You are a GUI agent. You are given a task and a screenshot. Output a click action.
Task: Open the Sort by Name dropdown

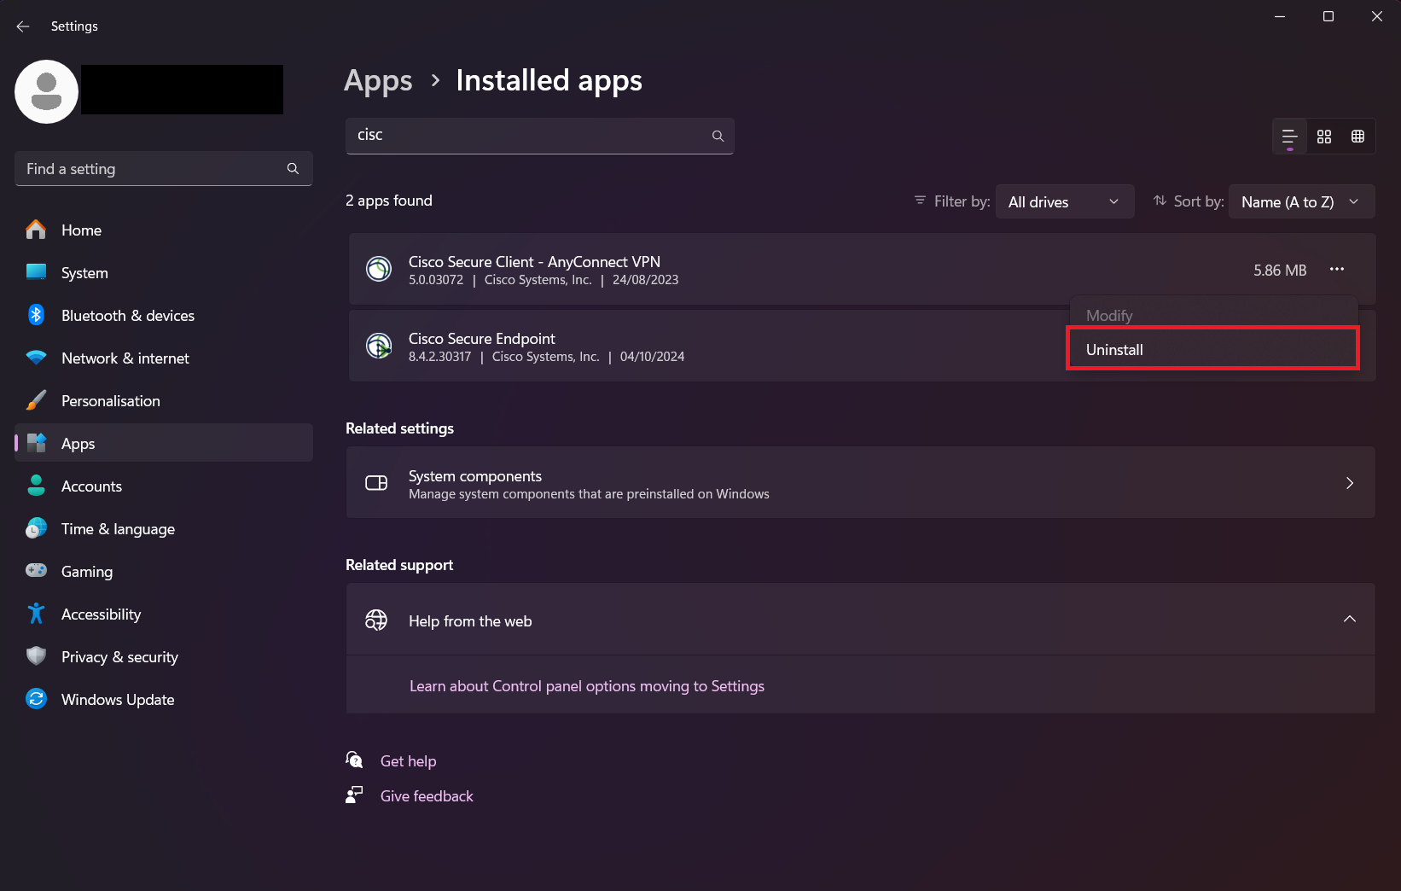coord(1300,202)
